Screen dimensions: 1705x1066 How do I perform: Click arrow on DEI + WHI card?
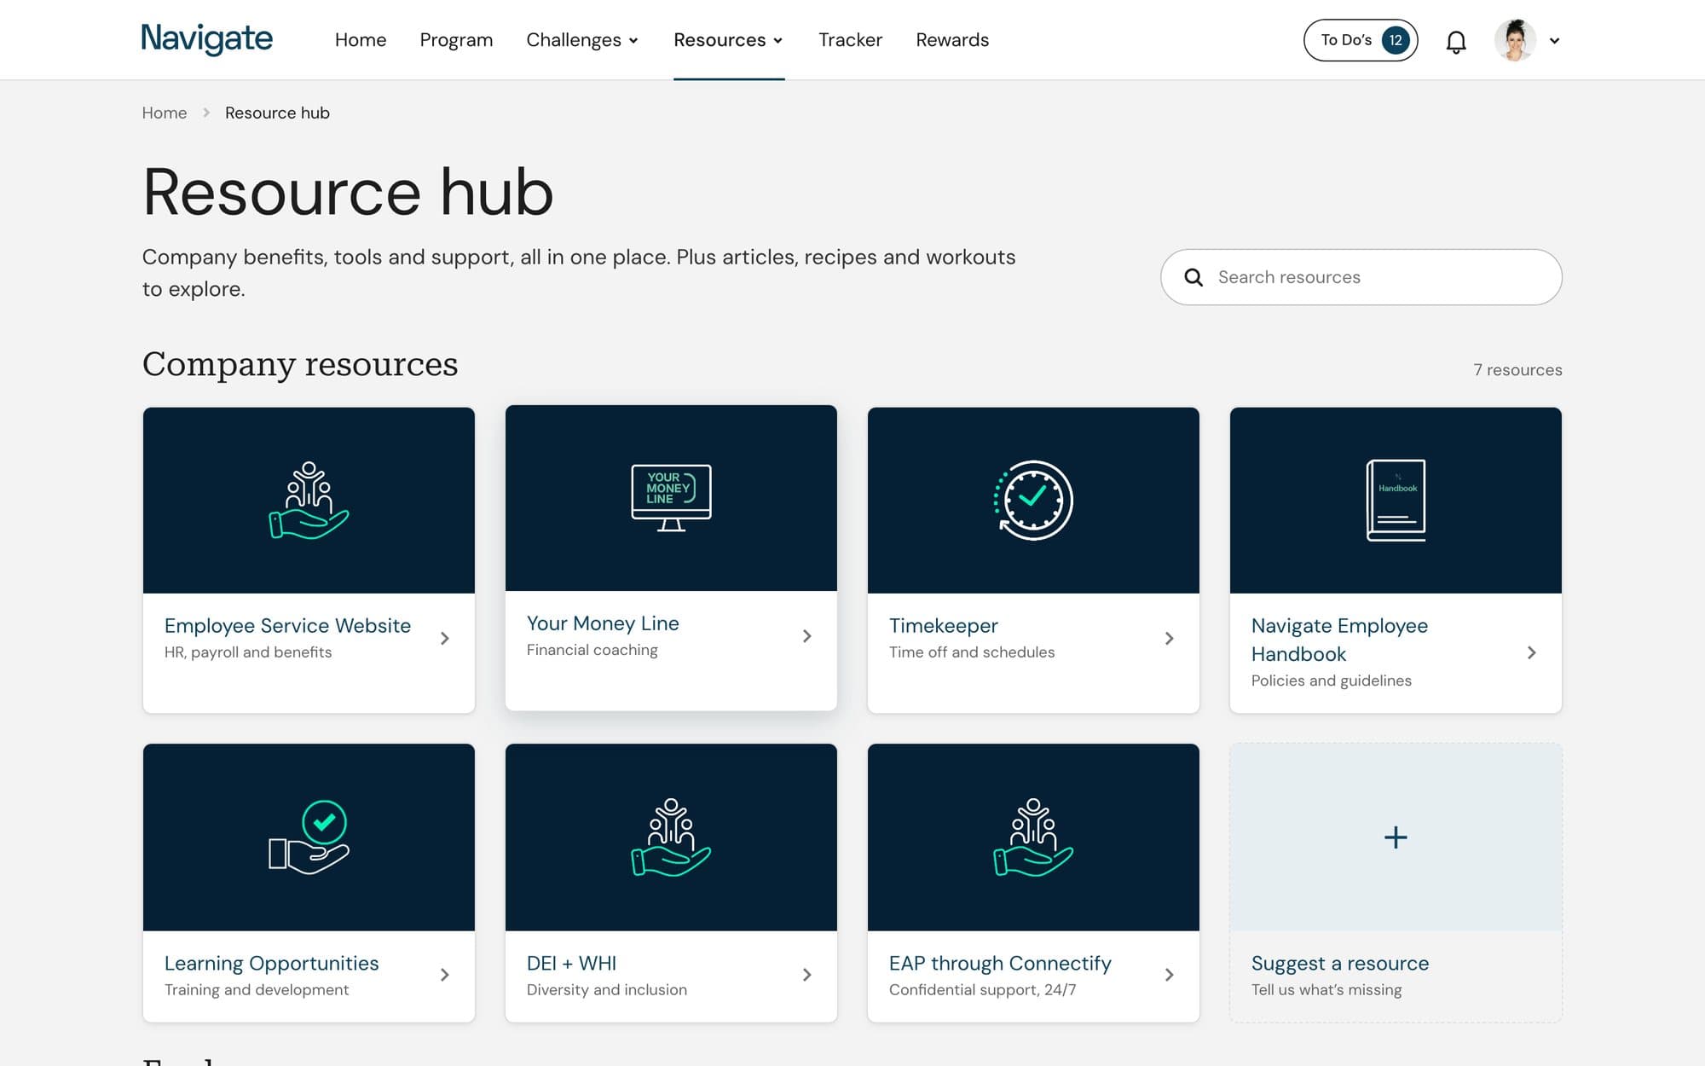pos(807,975)
